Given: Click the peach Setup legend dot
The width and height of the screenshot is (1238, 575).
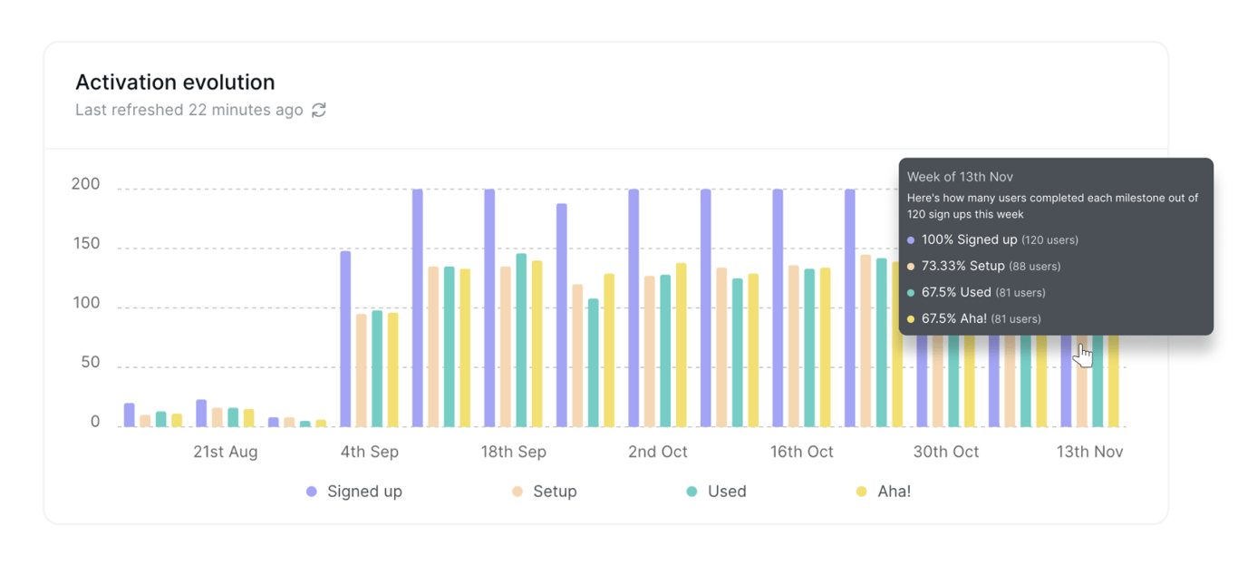Looking at the screenshot, I should pyautogui.click(x=517, y=492).
